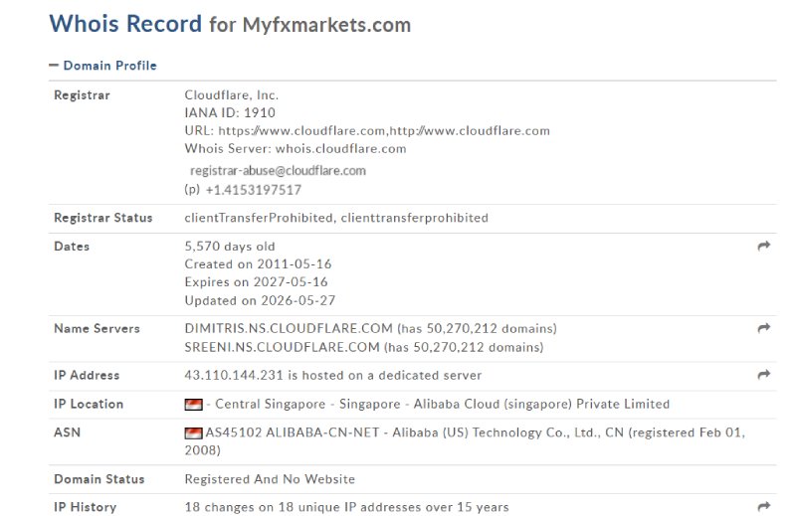The width and height of the screenshot is (796, 516).
Task: Click the '5,570 days old' text
Action: coord(230,247)
